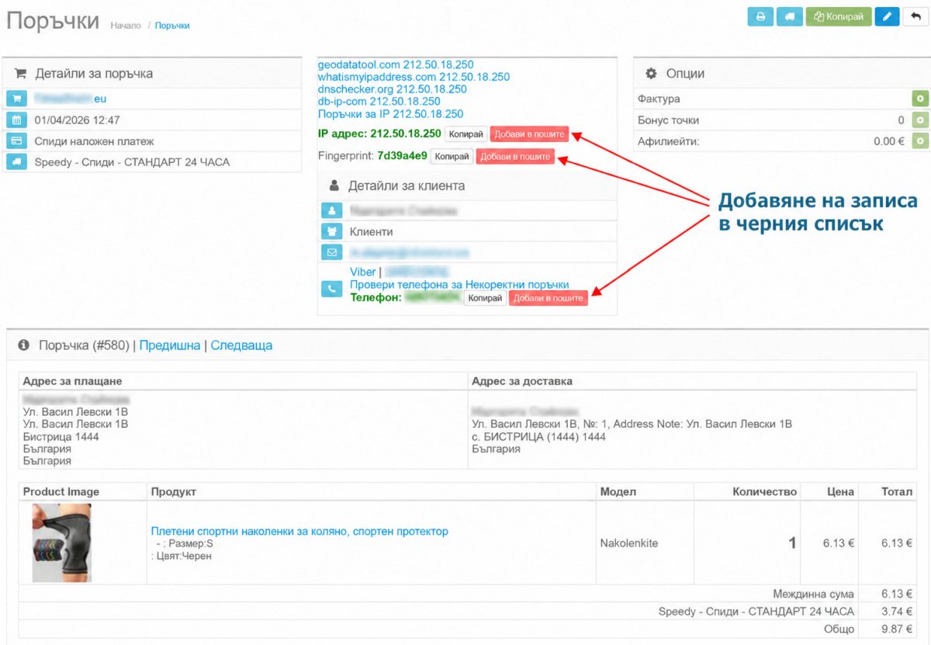Copy the IP address with Копирай

pyautogui.click(x=466, y=134)
